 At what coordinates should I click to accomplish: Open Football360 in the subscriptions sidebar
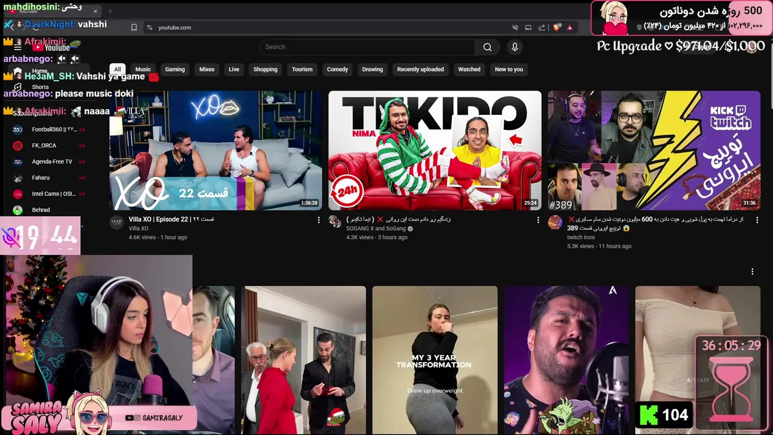tap(48, 129)
